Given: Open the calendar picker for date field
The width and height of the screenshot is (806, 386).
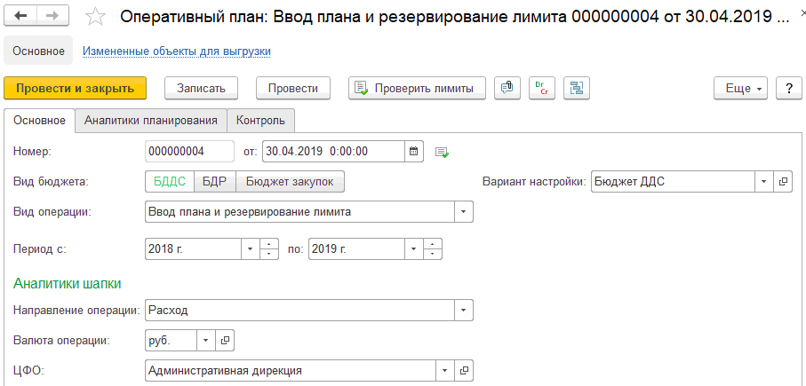Looking at the screenshot, I should click(x=413, y=151).
